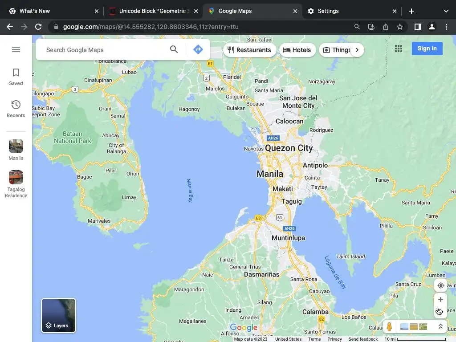Open a new browser tab
This screenshot has width=456, height=342.
click(x=411, y=11)
